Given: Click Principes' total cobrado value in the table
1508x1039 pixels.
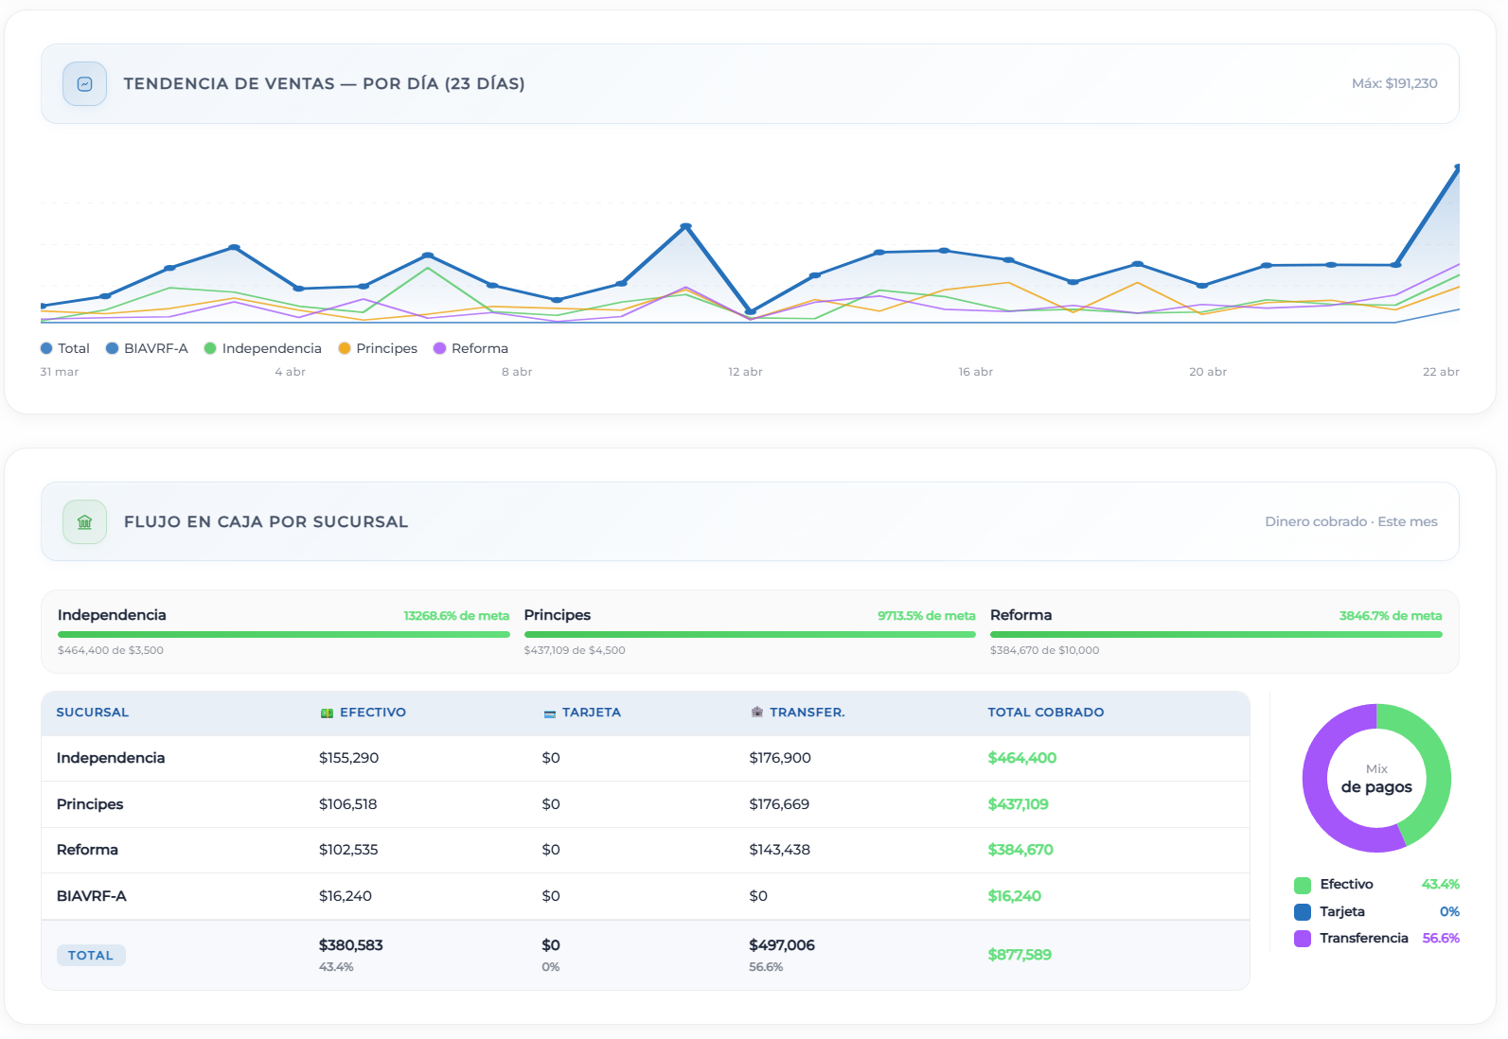Looking at the screenshot, I should coord(1018,804).
